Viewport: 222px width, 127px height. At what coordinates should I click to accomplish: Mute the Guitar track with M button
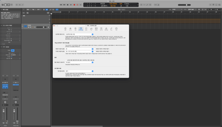point(29,27)
